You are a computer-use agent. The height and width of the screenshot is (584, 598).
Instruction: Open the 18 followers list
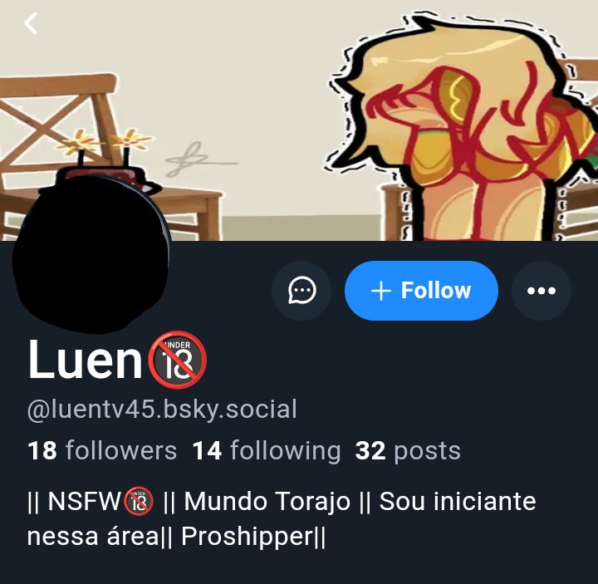coord(102,450)
